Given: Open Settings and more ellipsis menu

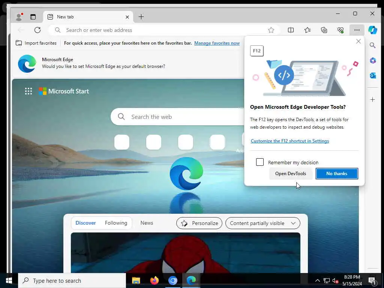Looking at the screenshot, I should (x=357, y=30).
